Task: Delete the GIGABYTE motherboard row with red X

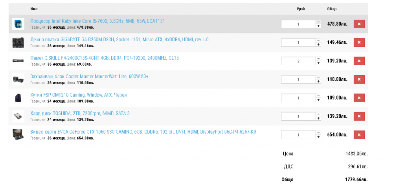Action: pos(359,42)
